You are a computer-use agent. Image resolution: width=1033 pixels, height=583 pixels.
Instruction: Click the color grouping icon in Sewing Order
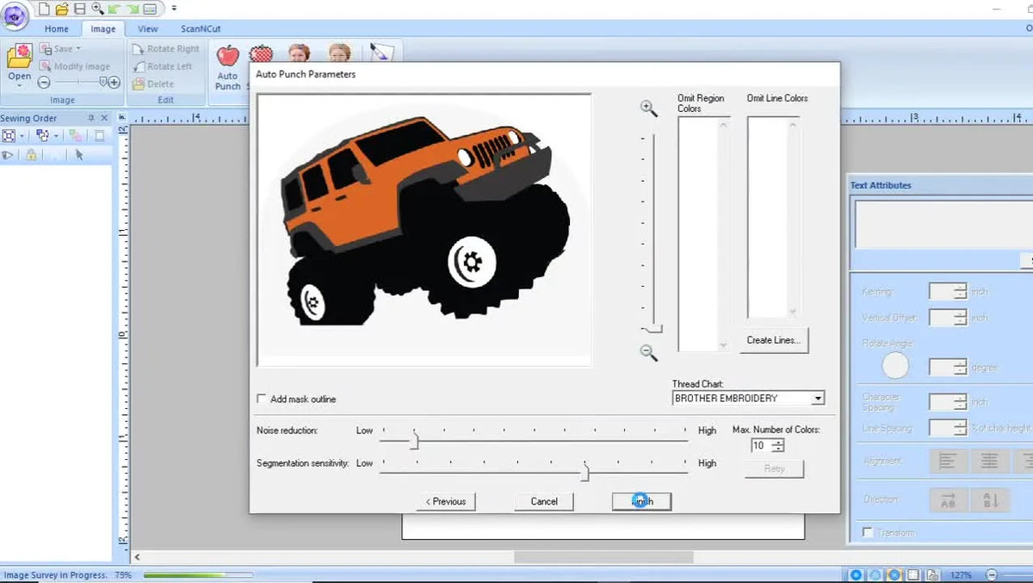click(x=42, y=135)
